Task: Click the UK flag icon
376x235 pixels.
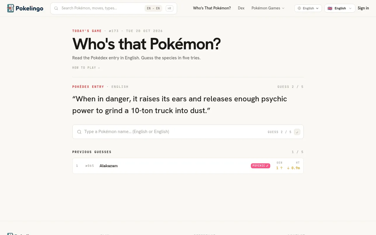Action: pos(330,8)
